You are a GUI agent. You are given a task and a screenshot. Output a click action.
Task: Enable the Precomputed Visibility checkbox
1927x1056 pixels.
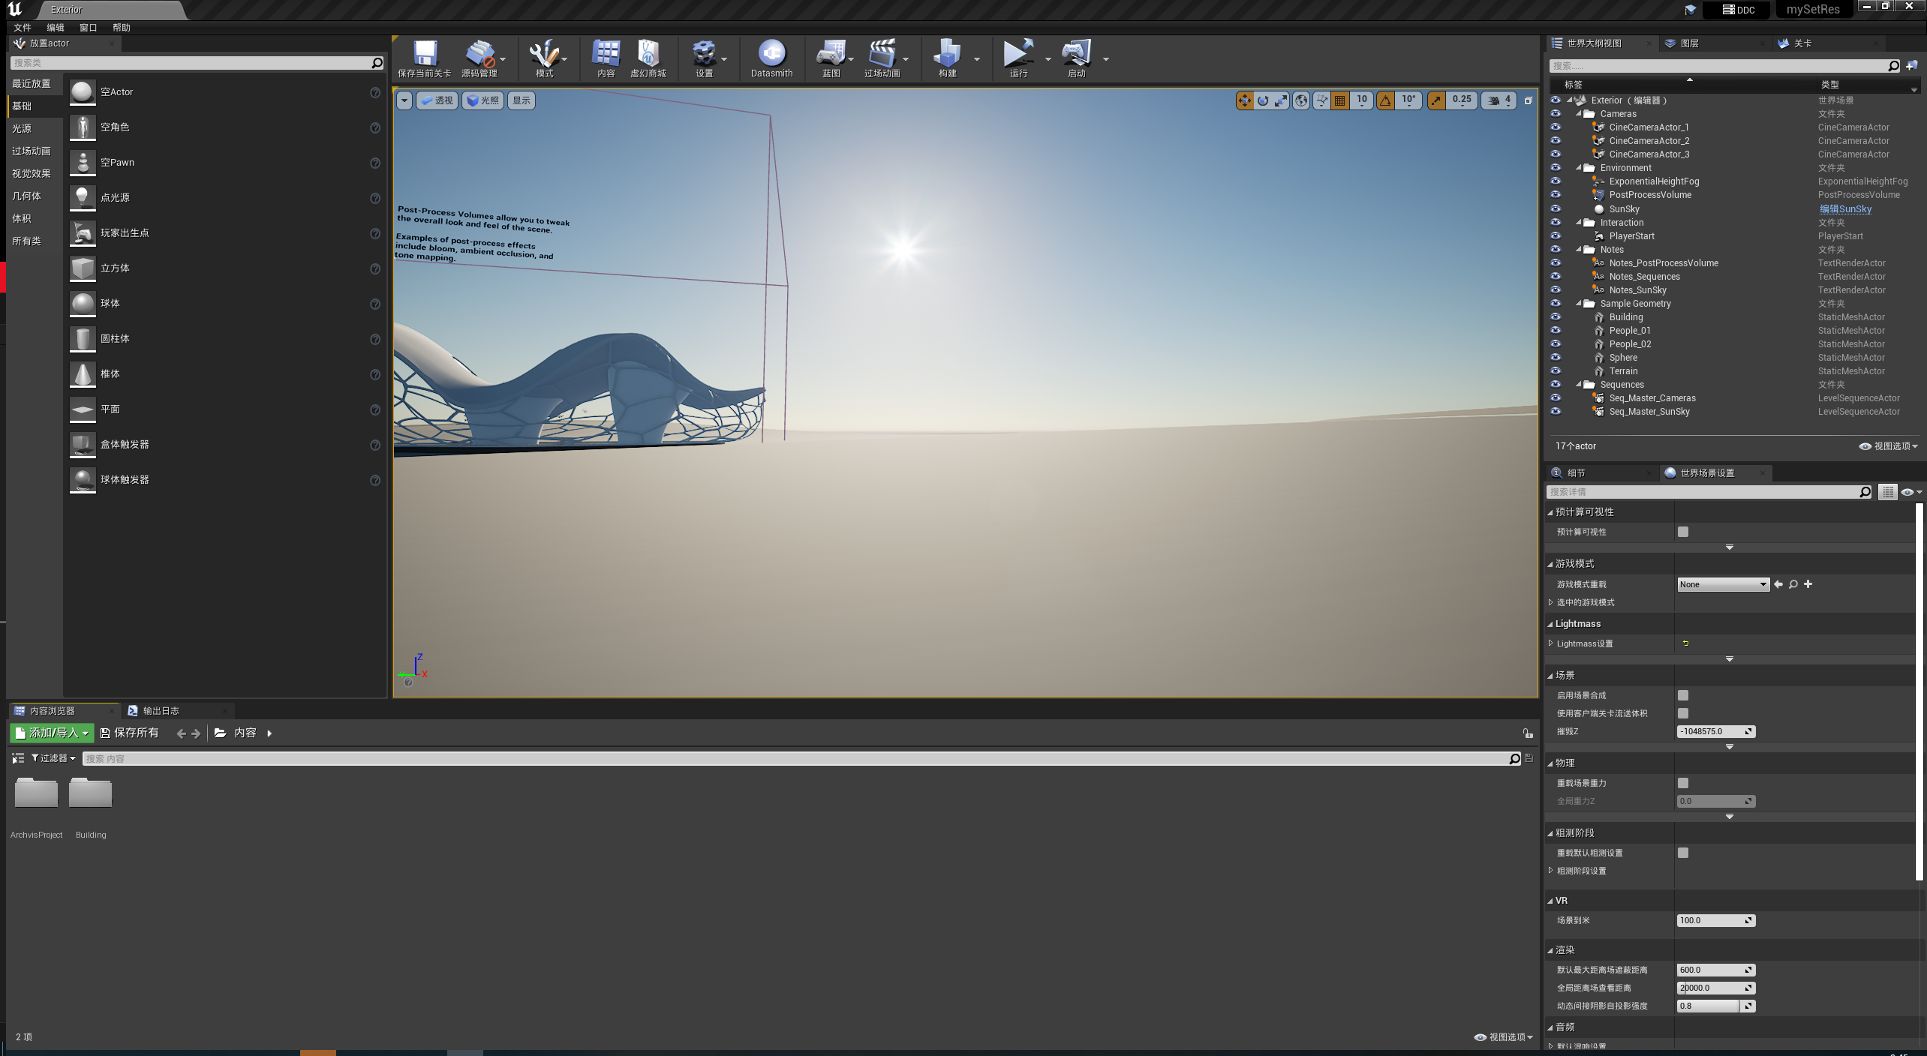1683,532
